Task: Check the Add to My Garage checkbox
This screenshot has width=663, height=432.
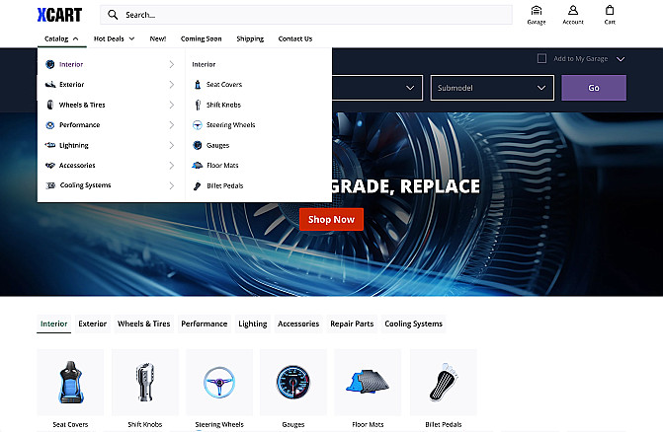Action: click(541, 58)
